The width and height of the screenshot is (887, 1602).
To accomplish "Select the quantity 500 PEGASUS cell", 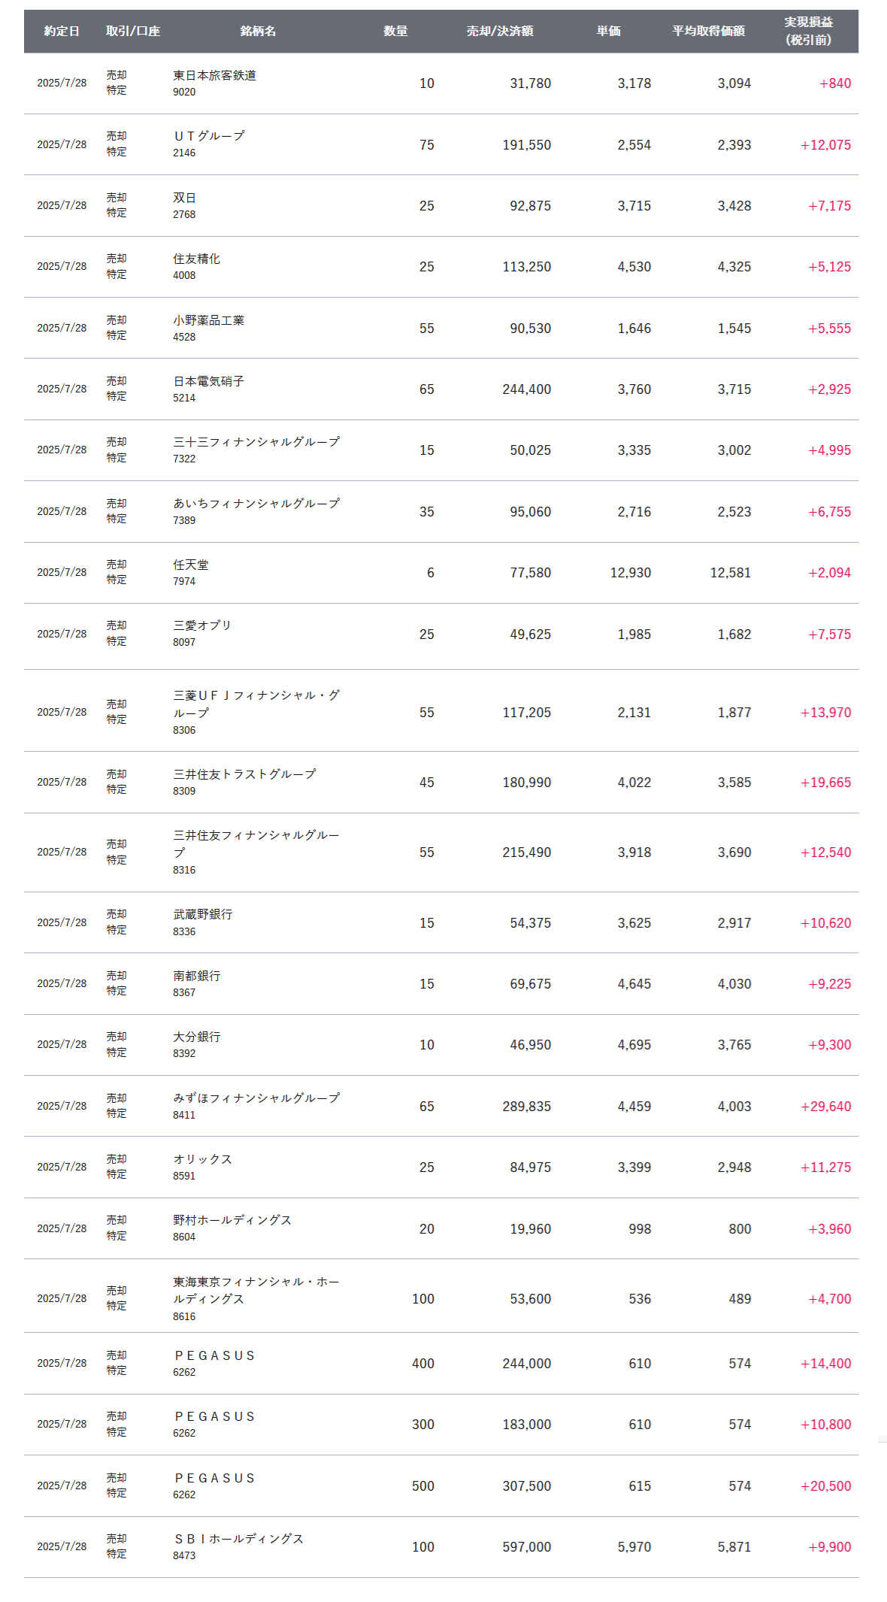I will coord(422,1486).
